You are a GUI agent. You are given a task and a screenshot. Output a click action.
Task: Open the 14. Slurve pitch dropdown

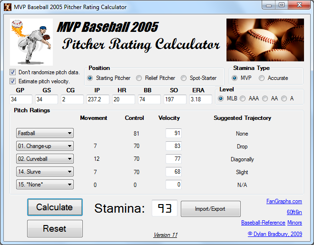[x=45, y=172]
